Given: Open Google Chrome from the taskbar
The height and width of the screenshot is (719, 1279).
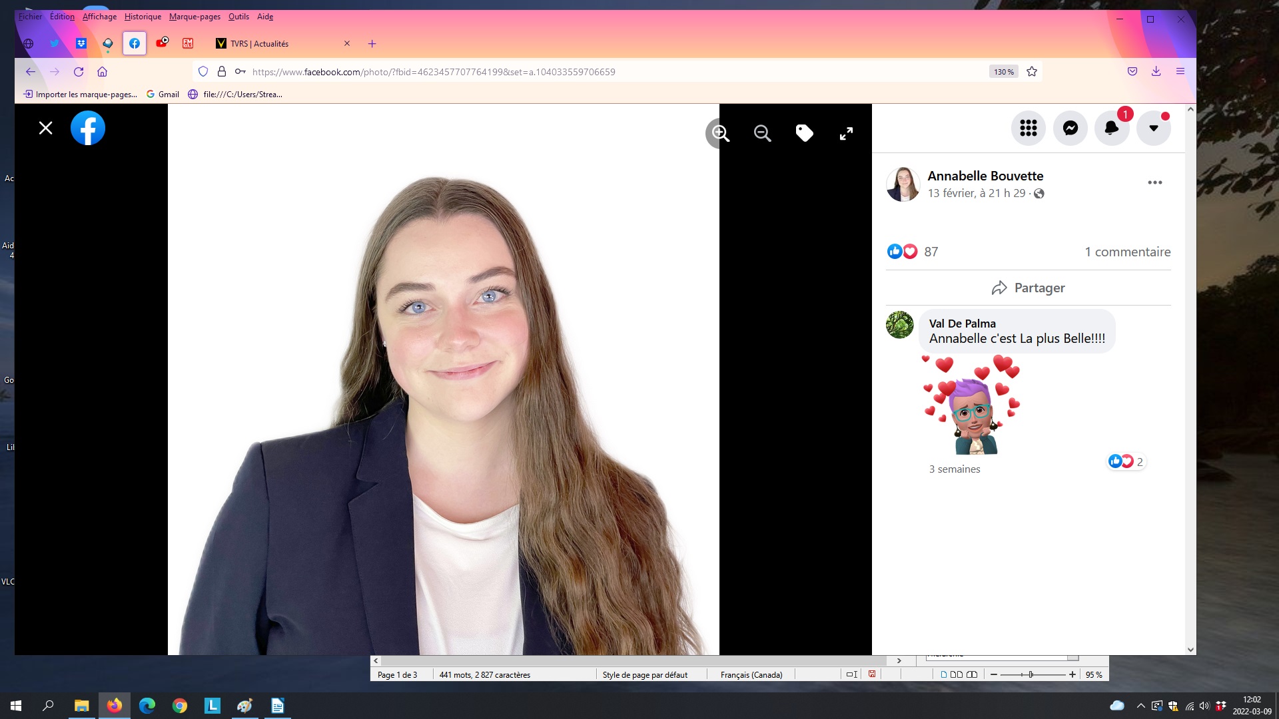Looking at the screenshot, I should click(180, 706).
